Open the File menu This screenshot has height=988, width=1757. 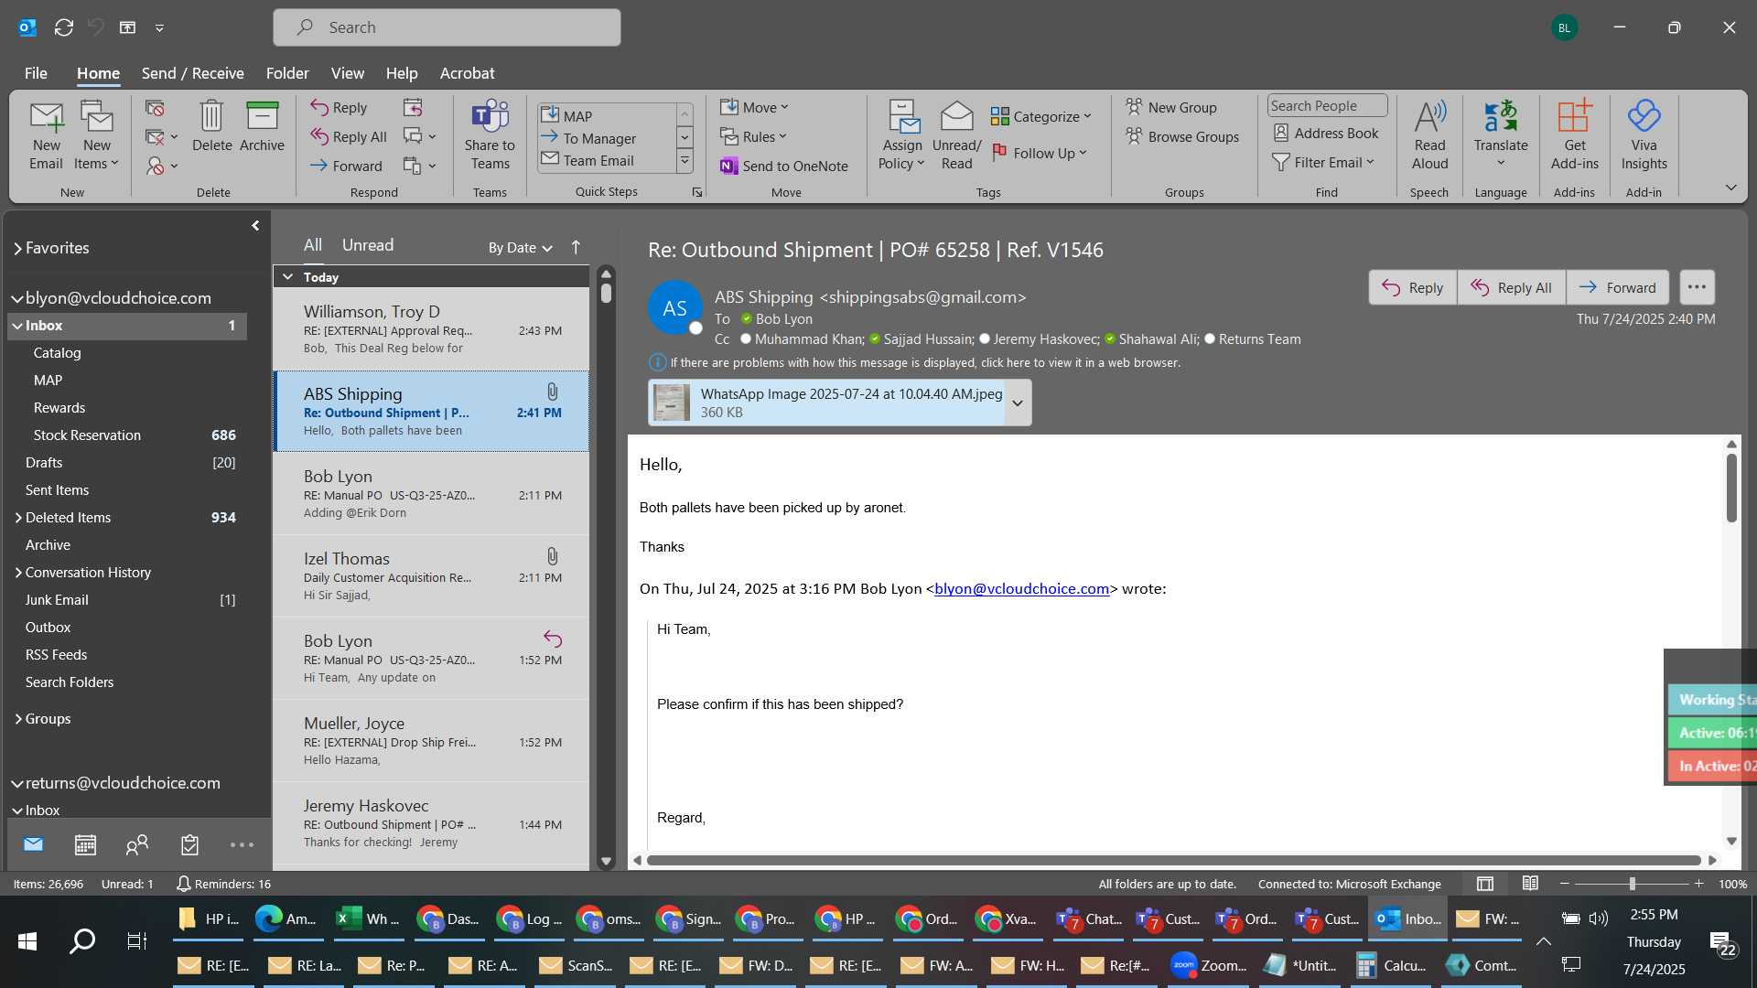coord(36,73)
